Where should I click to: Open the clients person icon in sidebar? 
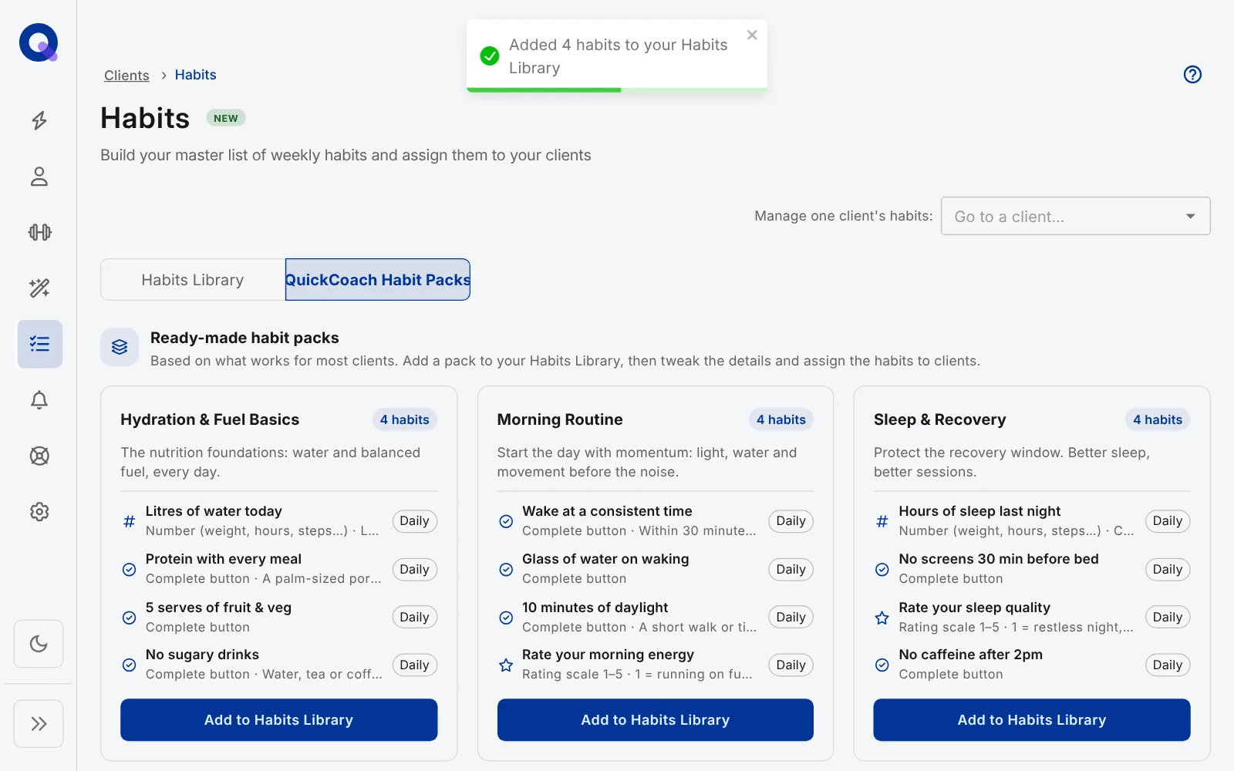tap(39, 177)
